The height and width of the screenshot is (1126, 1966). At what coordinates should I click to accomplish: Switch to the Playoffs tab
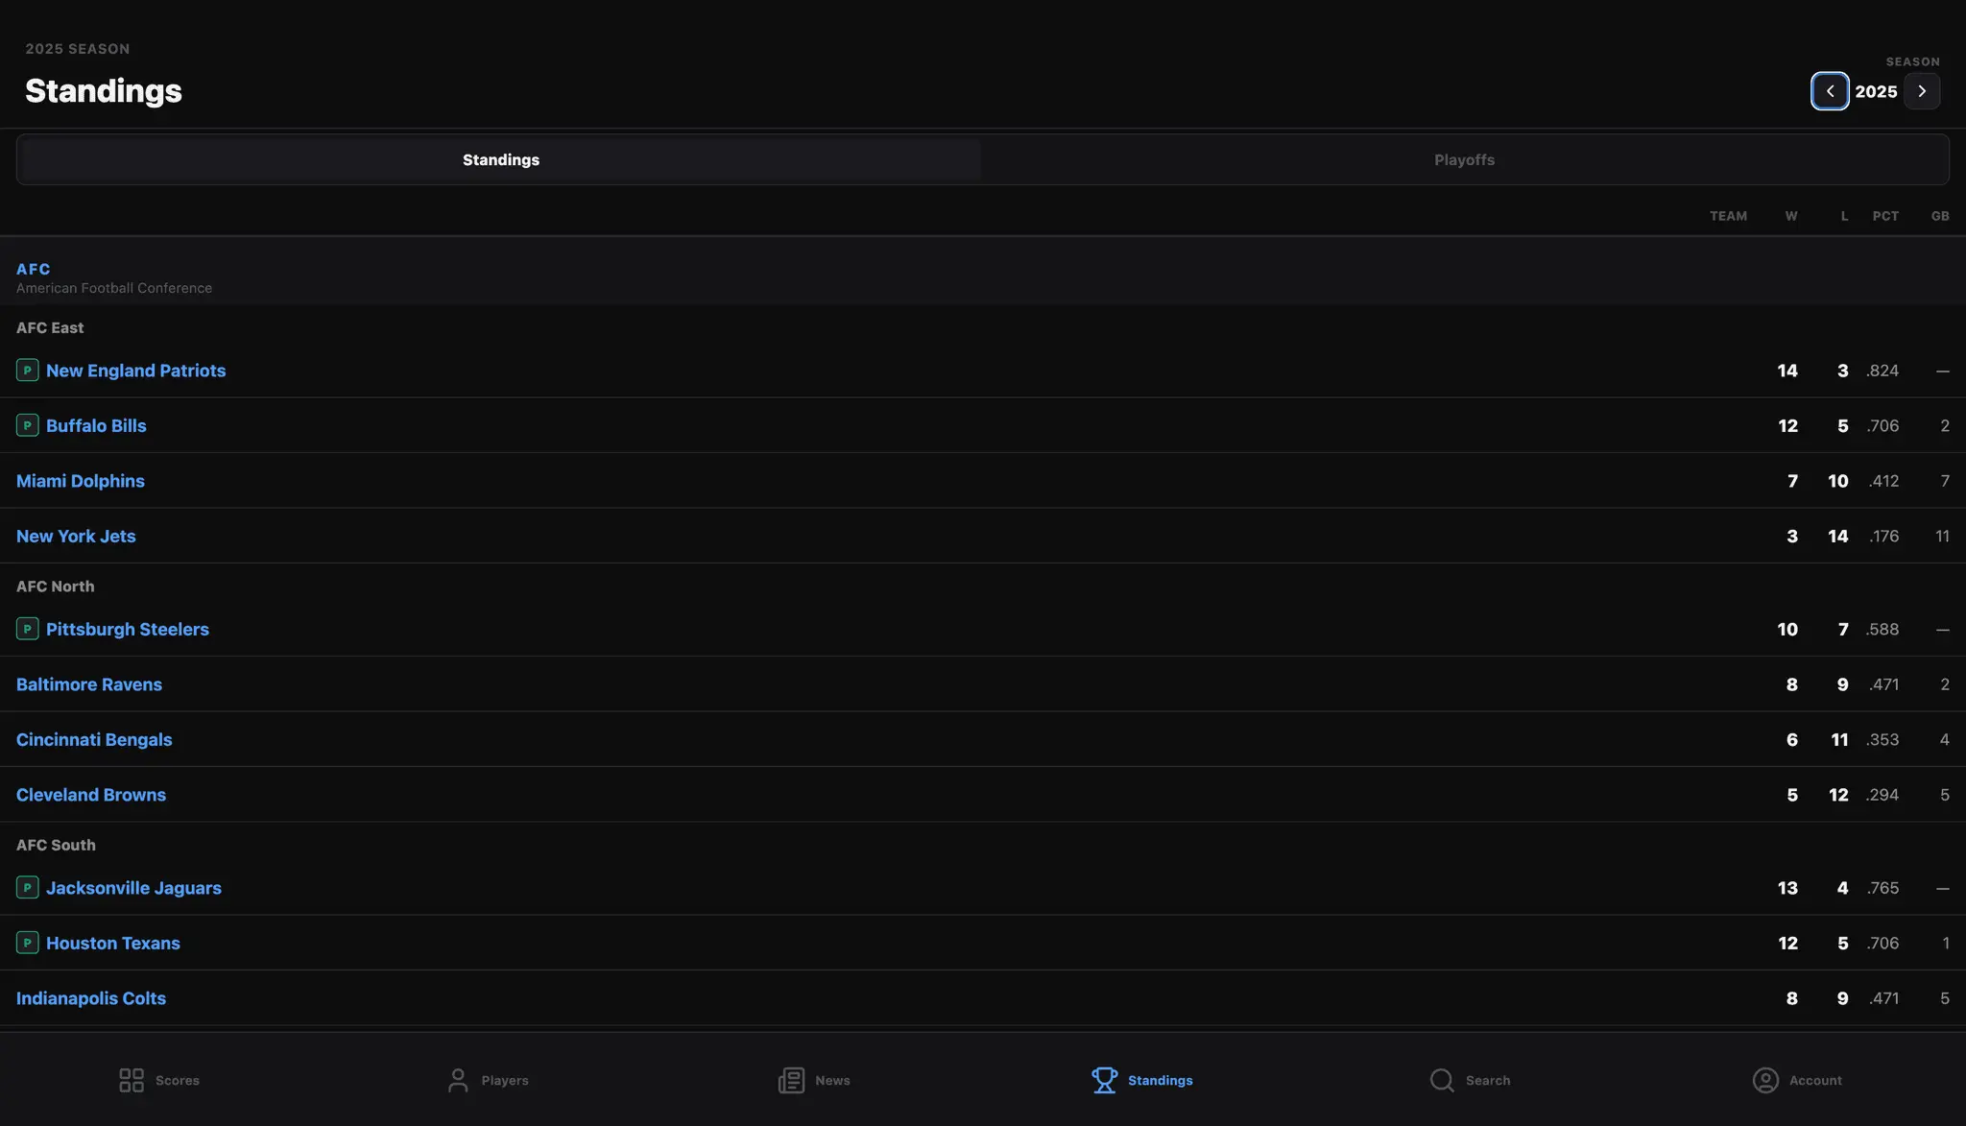tap(1464, 159)
